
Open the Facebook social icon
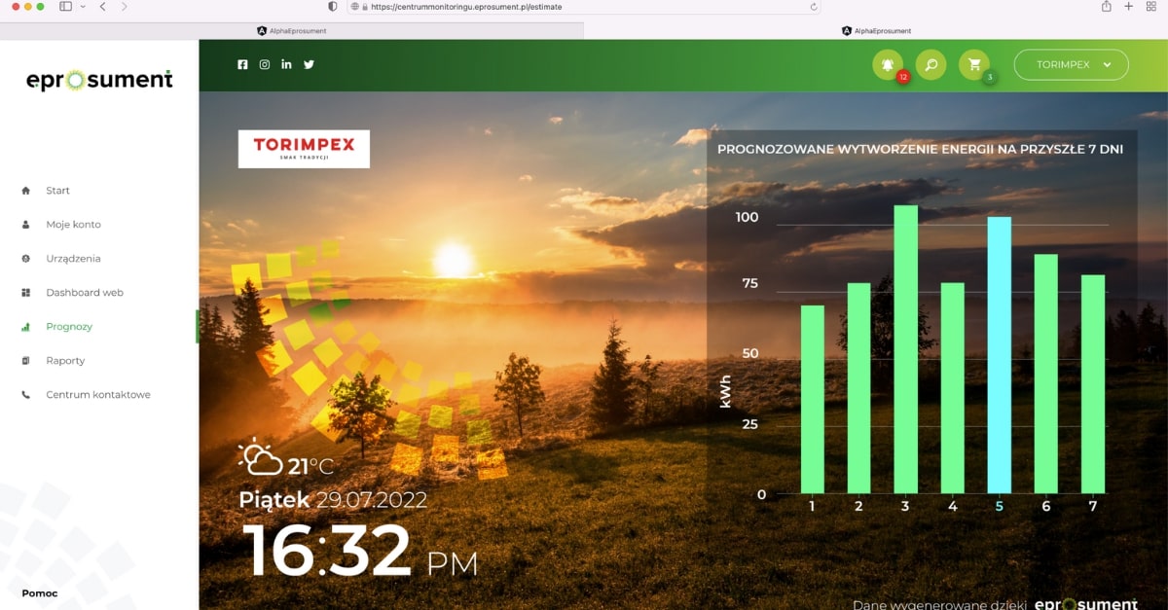click(243, 64)
